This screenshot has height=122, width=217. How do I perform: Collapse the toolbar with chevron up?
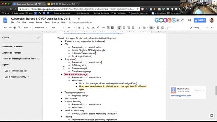click(x=212, y=28)
